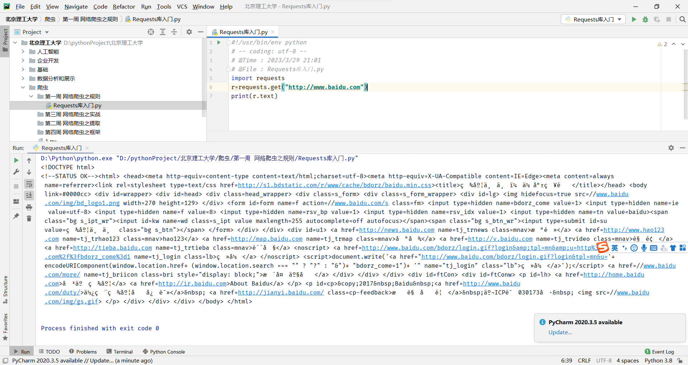This screenshot has height=365, width=688.
Task: Print the Run console output
Action: point(29,207)
